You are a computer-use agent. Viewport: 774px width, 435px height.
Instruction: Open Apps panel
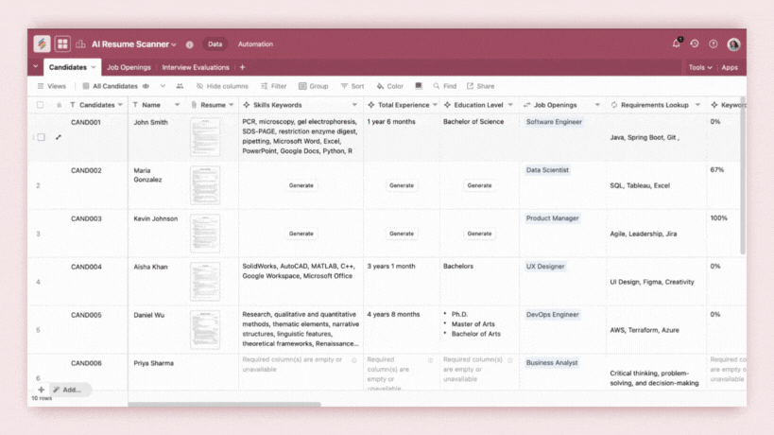(x=730, y=67)
